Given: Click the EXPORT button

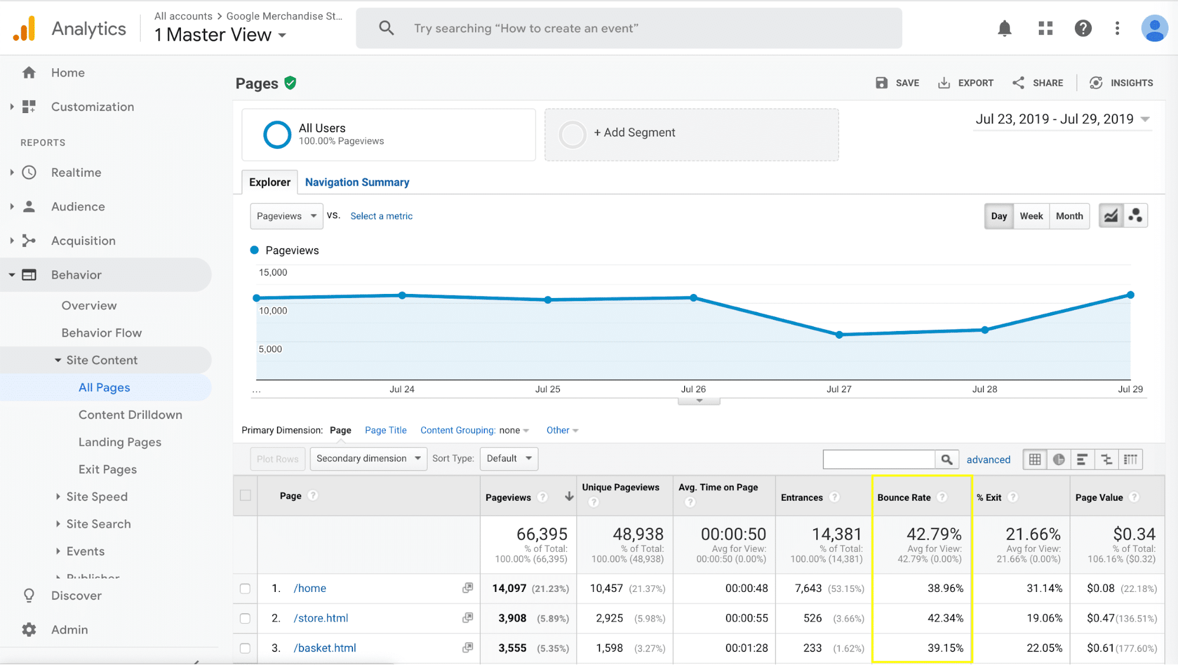Looking at the screenshot, I should tap(965, 83).
